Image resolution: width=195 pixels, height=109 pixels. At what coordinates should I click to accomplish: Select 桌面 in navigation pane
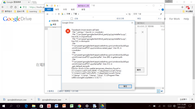53,24
